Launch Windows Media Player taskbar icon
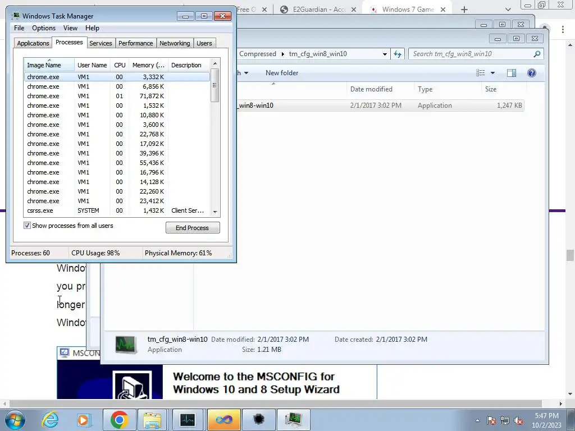Viewport: 575px width, 431px height. pos(83,420)
